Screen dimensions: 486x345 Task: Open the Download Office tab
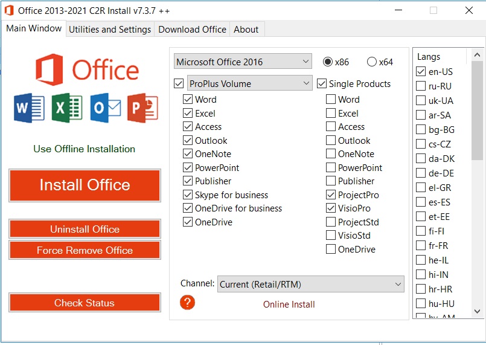pos(192,30)
